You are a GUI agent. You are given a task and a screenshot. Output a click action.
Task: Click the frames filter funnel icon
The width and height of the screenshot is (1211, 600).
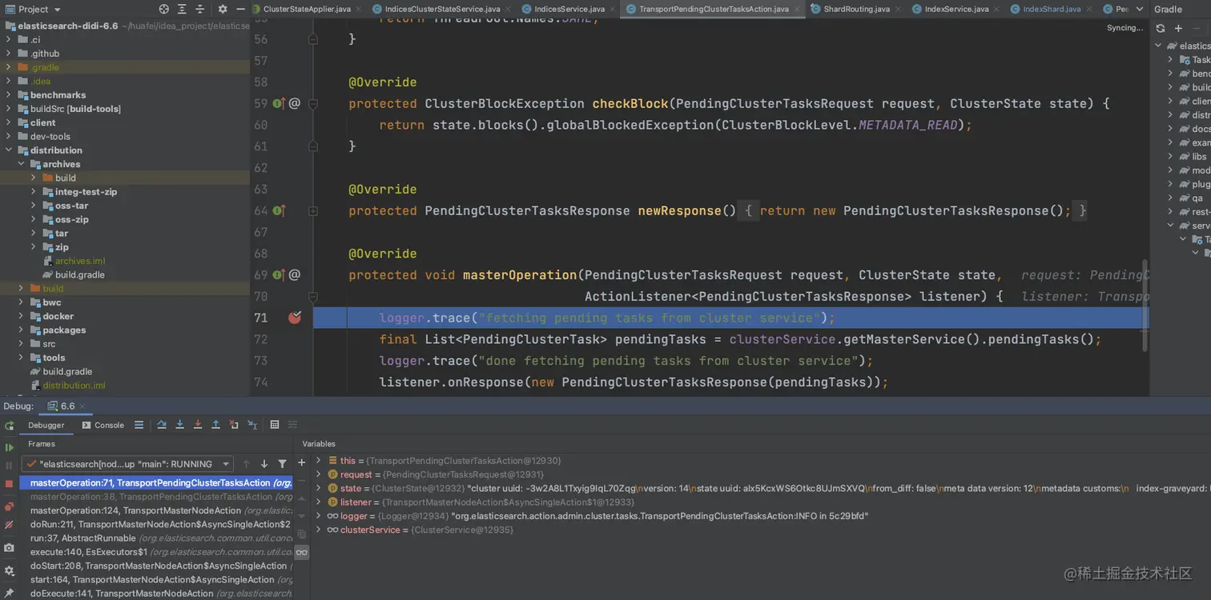pos(282,464)
